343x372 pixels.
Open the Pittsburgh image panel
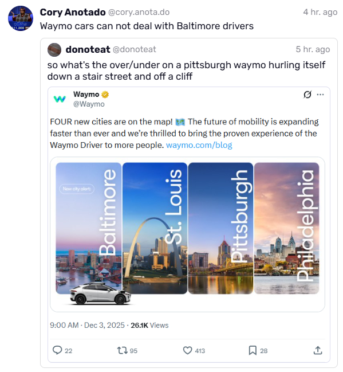(x=220, y=228)
